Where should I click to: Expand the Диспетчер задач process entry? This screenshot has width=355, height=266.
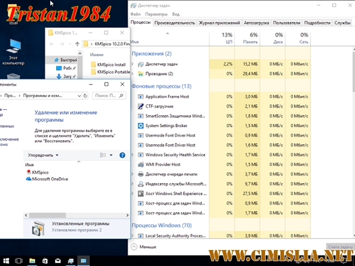(133, 63)
